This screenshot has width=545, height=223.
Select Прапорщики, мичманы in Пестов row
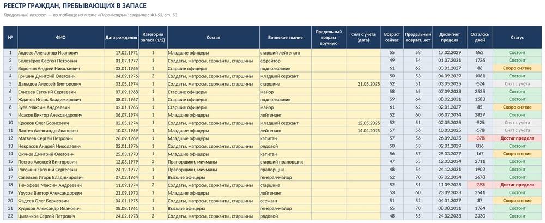[213, 162]
